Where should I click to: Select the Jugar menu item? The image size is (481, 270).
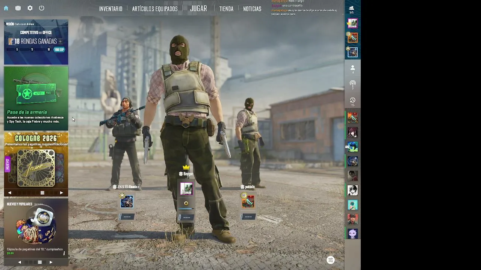point(198,8)
